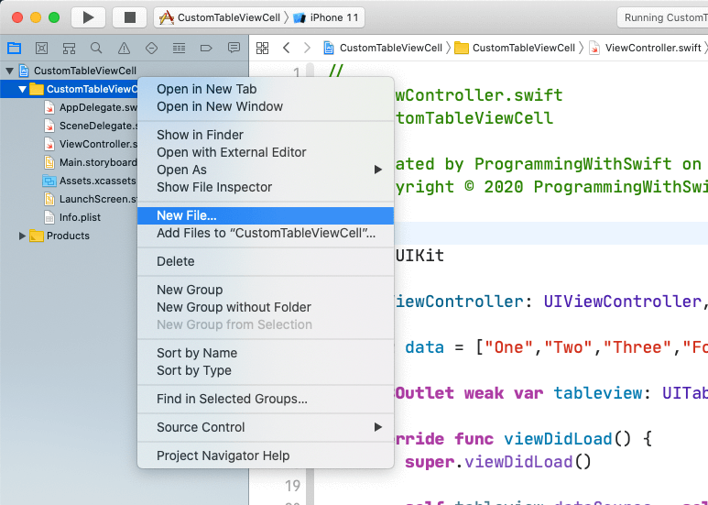This screenshot has width=708, height=505.
Task: Select AppDelegate.swift in the navigator
Action: coord(91,107)
